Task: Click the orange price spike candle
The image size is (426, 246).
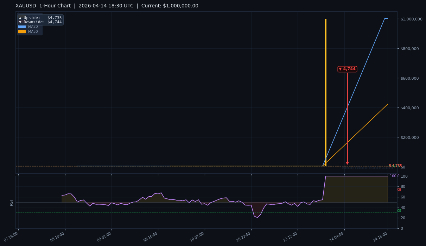Action: pyautogui.click(x=325, y=92)
